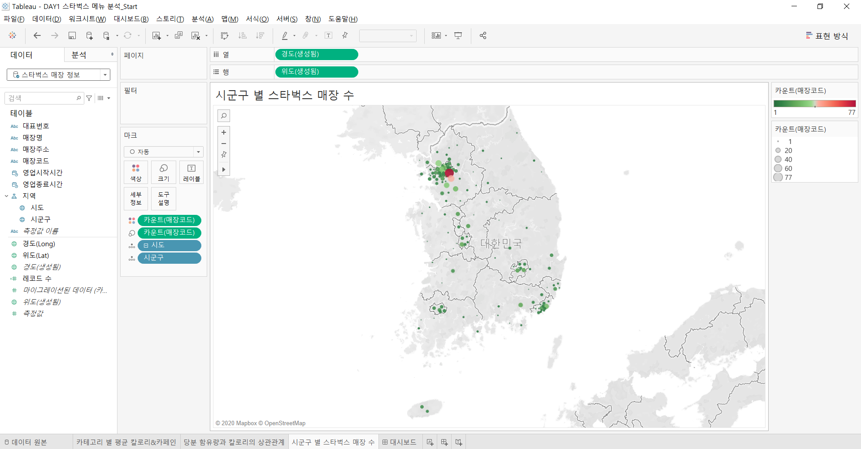This screenshot has height=449, width=861.
Task: Click the 표현 방식 button
Action: pos(827,36)
